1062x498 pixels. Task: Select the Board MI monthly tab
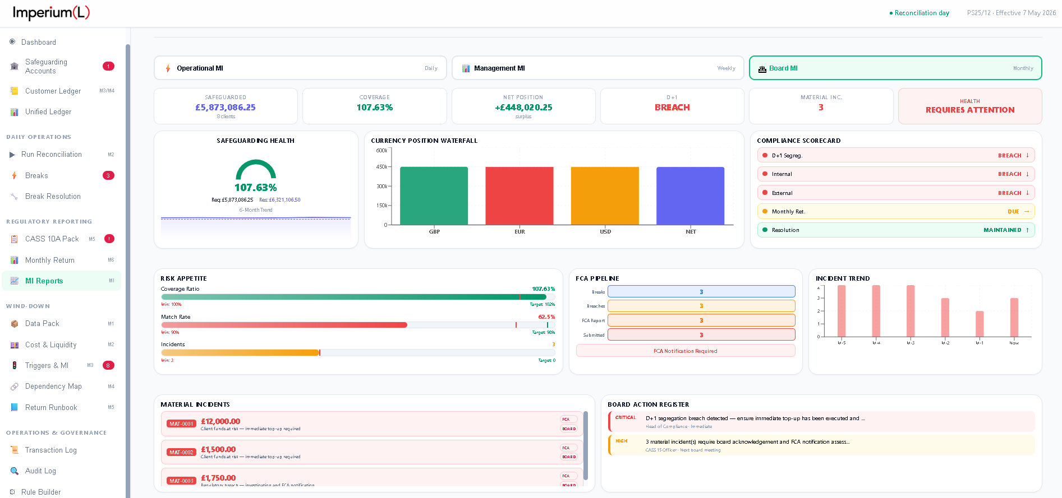coord(895,68)
